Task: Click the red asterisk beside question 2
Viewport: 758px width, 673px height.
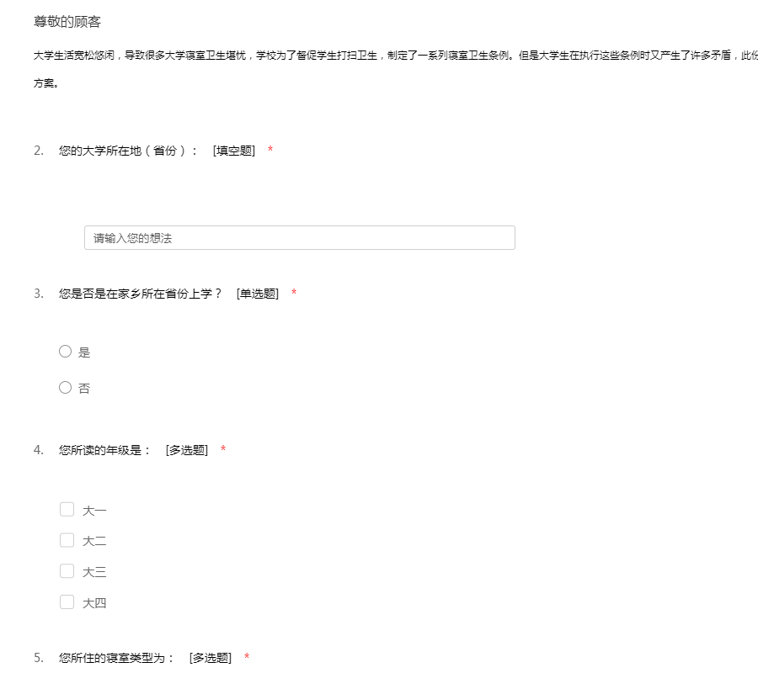Action: click(270, 151)
